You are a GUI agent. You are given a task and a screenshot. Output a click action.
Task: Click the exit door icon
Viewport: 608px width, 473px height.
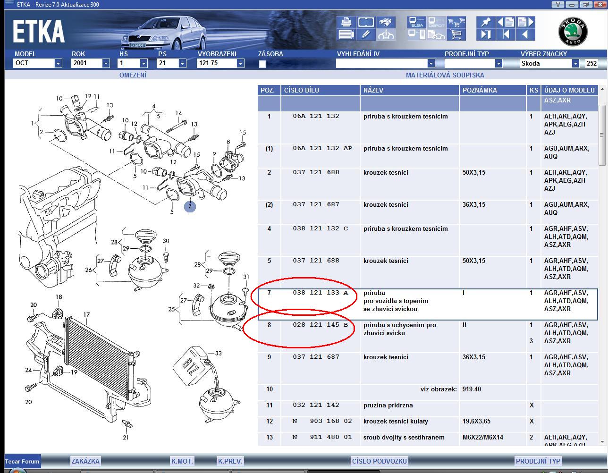coord(485,34)
